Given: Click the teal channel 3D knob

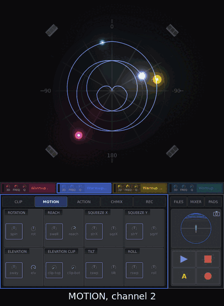Looking at the screenshot, I should pyautogui.click(x=176, y=188).
